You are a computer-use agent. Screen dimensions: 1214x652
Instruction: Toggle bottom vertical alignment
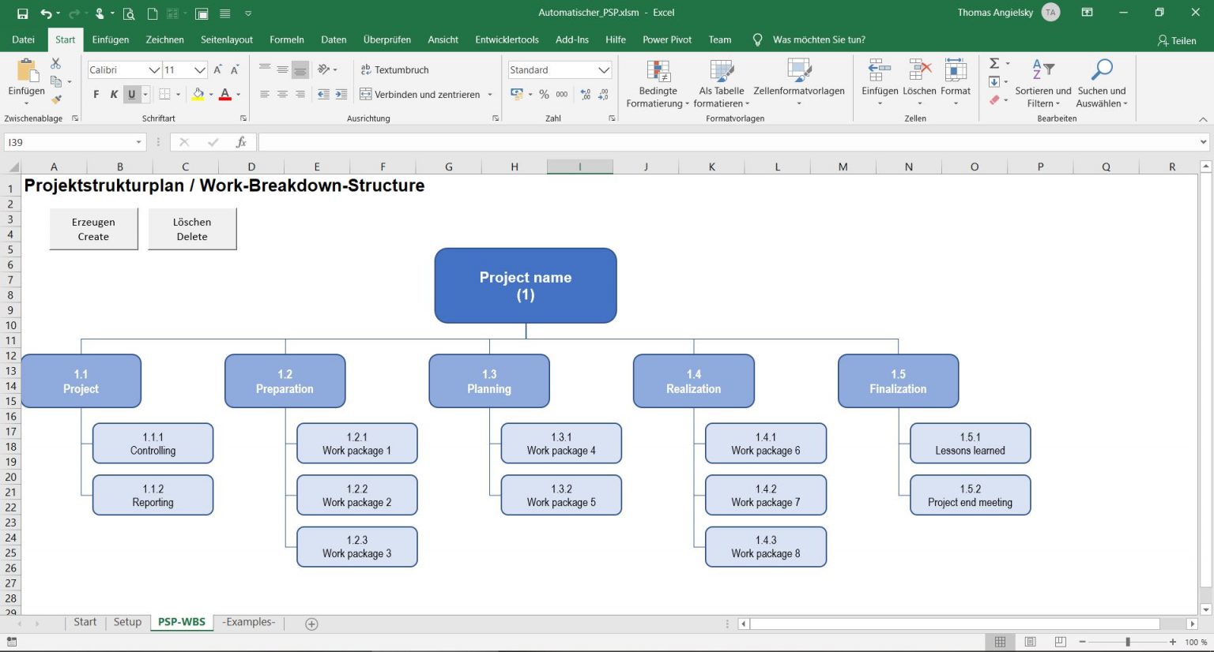[300, 69]
